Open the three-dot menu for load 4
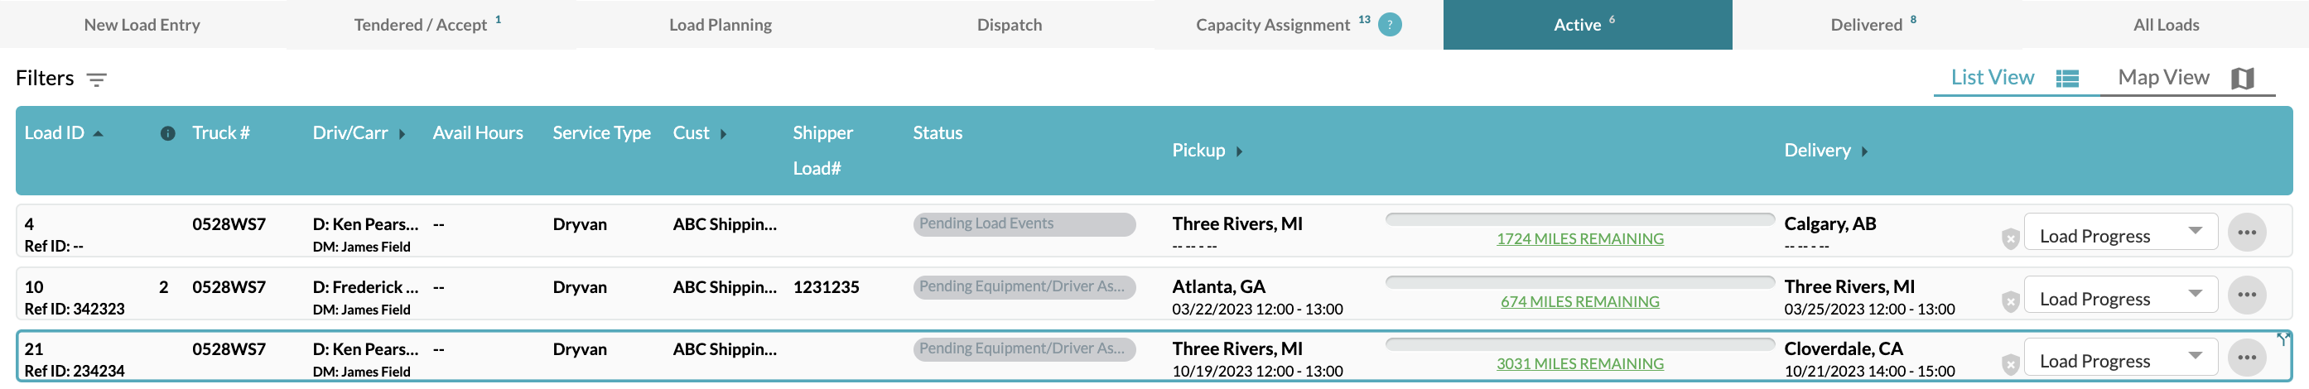Viewport: 2309px width, 389px height. coord(2246,232)
